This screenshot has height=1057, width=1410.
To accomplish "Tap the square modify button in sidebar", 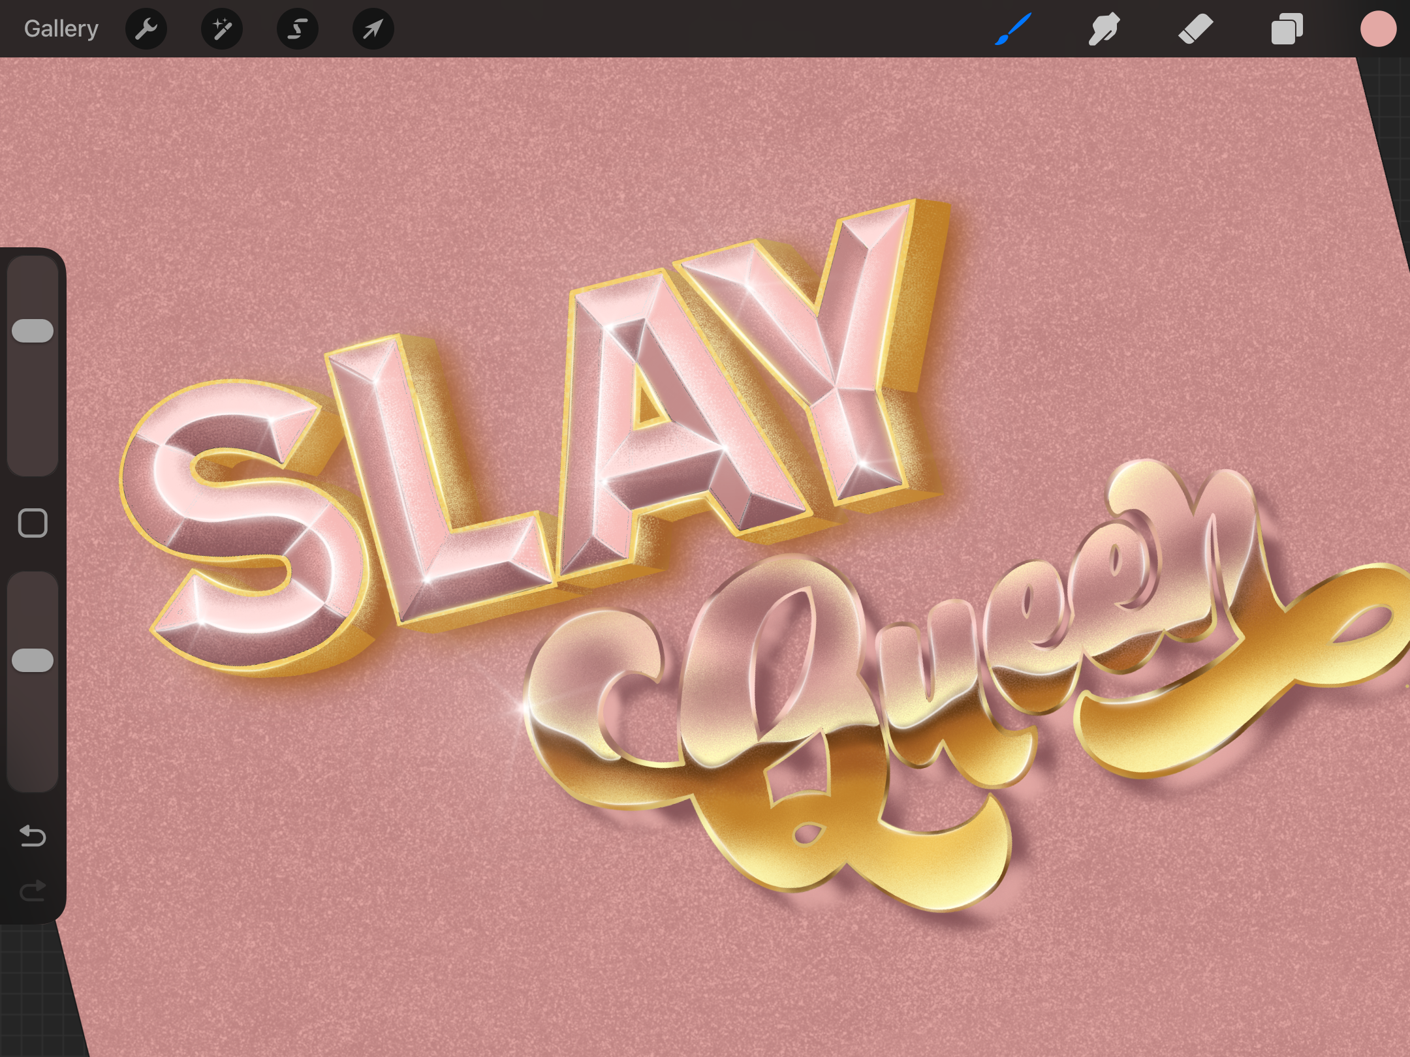I will pyautogui.click(x=33, y=523).
